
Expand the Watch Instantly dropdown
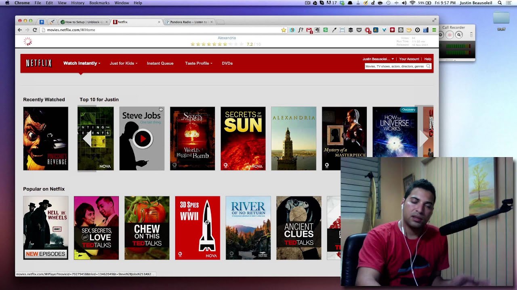pos(82,63)
